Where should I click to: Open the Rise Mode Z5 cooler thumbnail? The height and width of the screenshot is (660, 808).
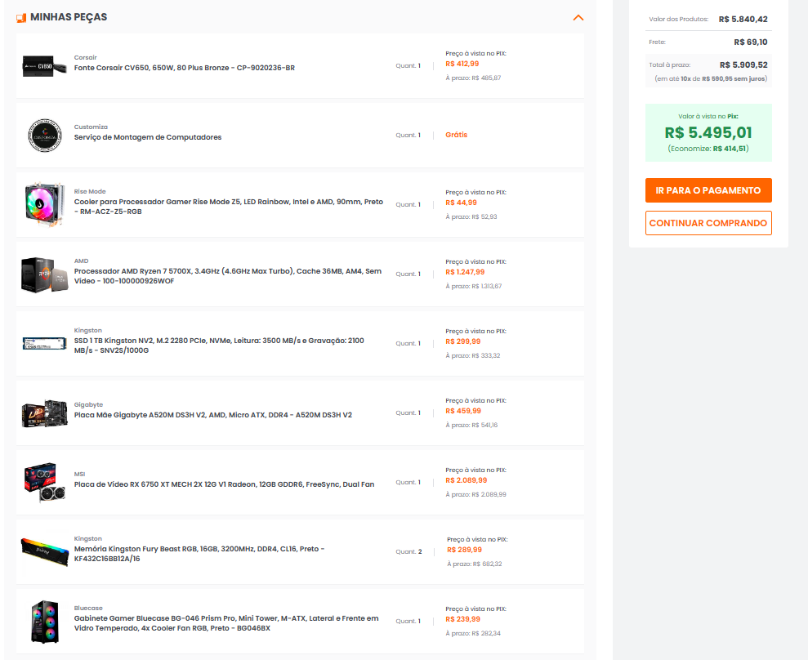[45, 204]
